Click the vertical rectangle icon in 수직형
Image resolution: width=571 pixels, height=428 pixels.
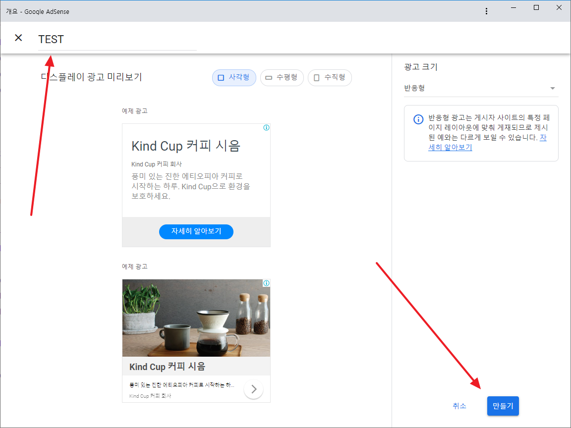[x=316, y=77]
